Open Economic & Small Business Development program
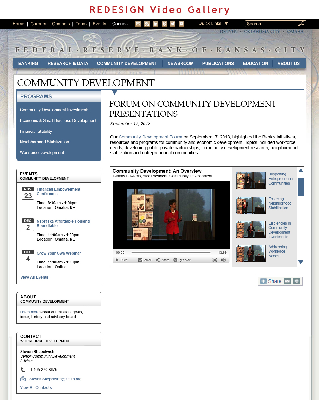The image size is (319, 400). (58, 120)
